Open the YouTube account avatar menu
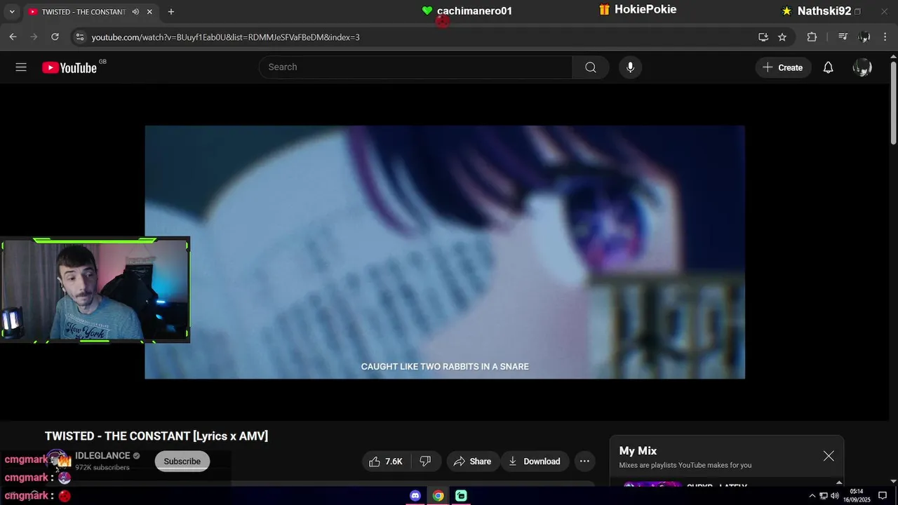 coord(862,67)
